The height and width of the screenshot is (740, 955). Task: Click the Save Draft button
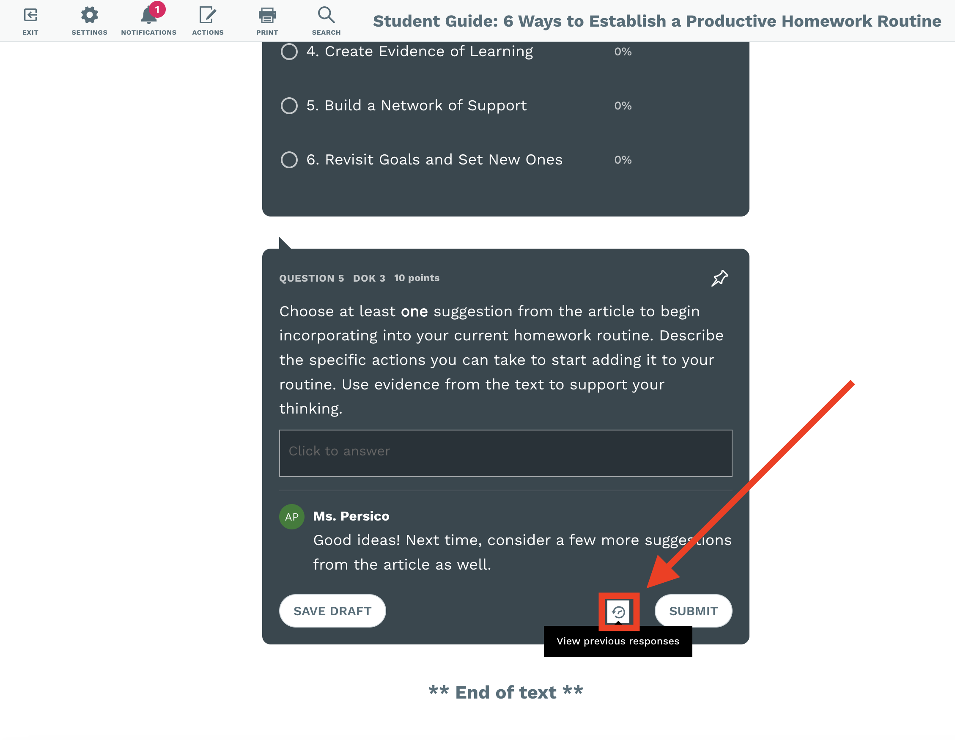tap(332, 611)
